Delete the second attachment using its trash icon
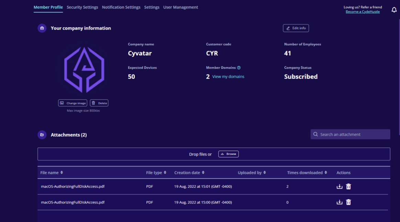The width and height of the screenshot is (400, 222). [x=348, y=202]
